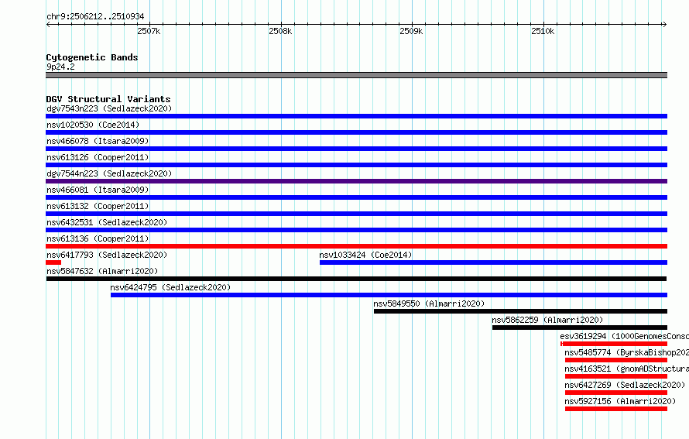Click the red bar of esv3619294
The height and width of the screenshot is (439, 689).
click(614, 344)
